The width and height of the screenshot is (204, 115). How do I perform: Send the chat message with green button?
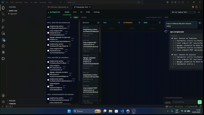pos(200,102)
